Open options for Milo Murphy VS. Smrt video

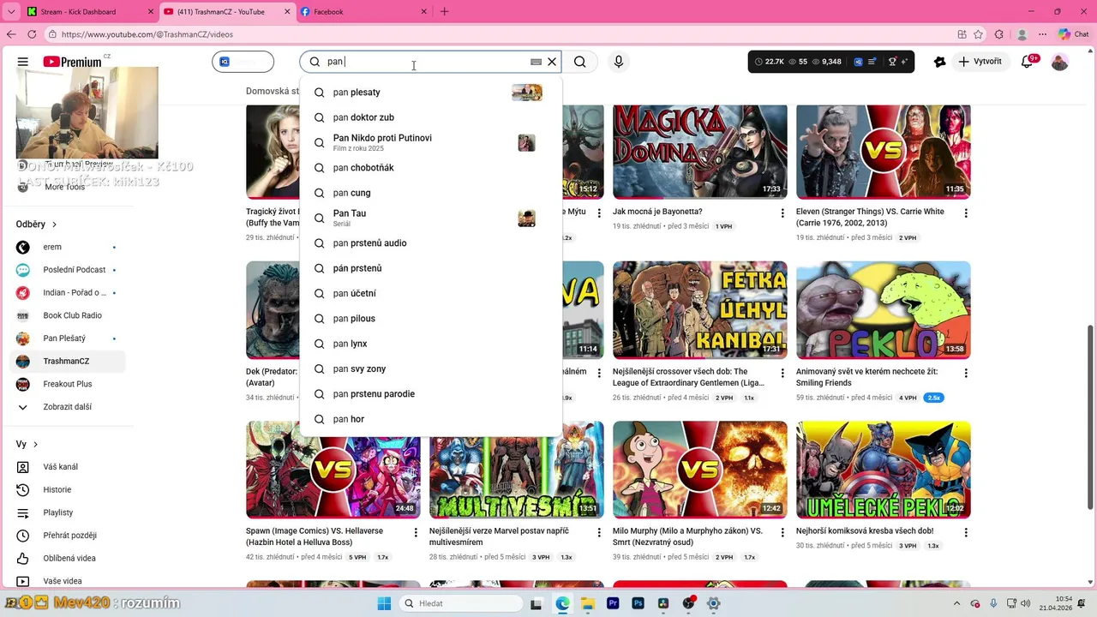(782, 532)
